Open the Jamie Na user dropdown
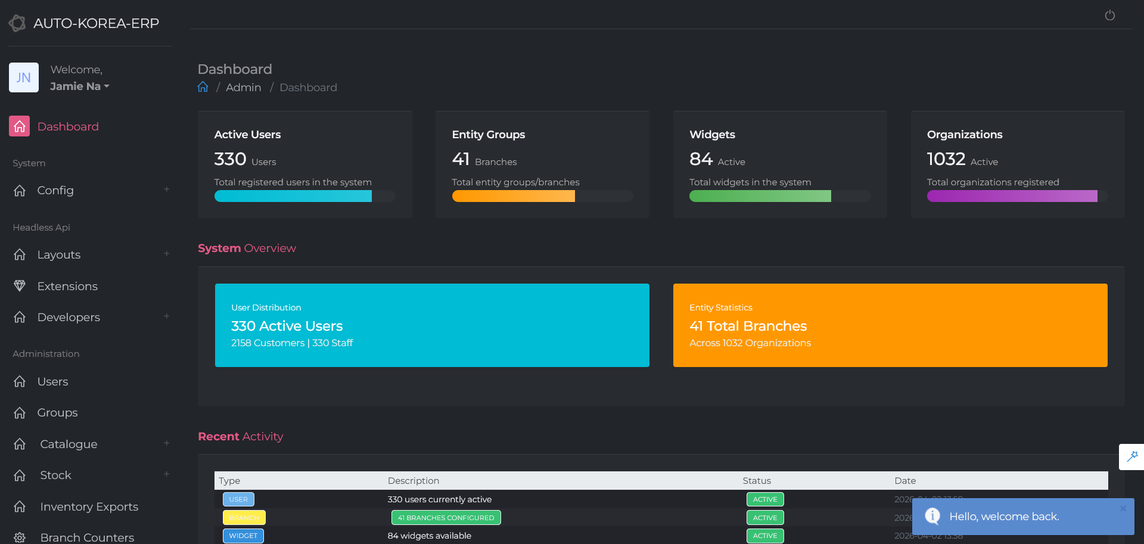This screenshot has height=544, width=1144. pos(80,86)
